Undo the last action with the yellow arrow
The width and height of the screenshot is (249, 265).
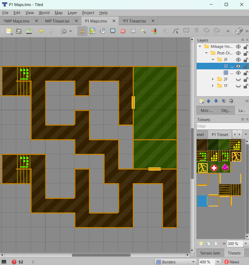click(x=41, y=31)
